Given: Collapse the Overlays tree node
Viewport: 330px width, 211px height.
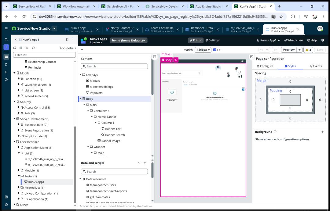Looking at the screenshot, I should 80,74.
